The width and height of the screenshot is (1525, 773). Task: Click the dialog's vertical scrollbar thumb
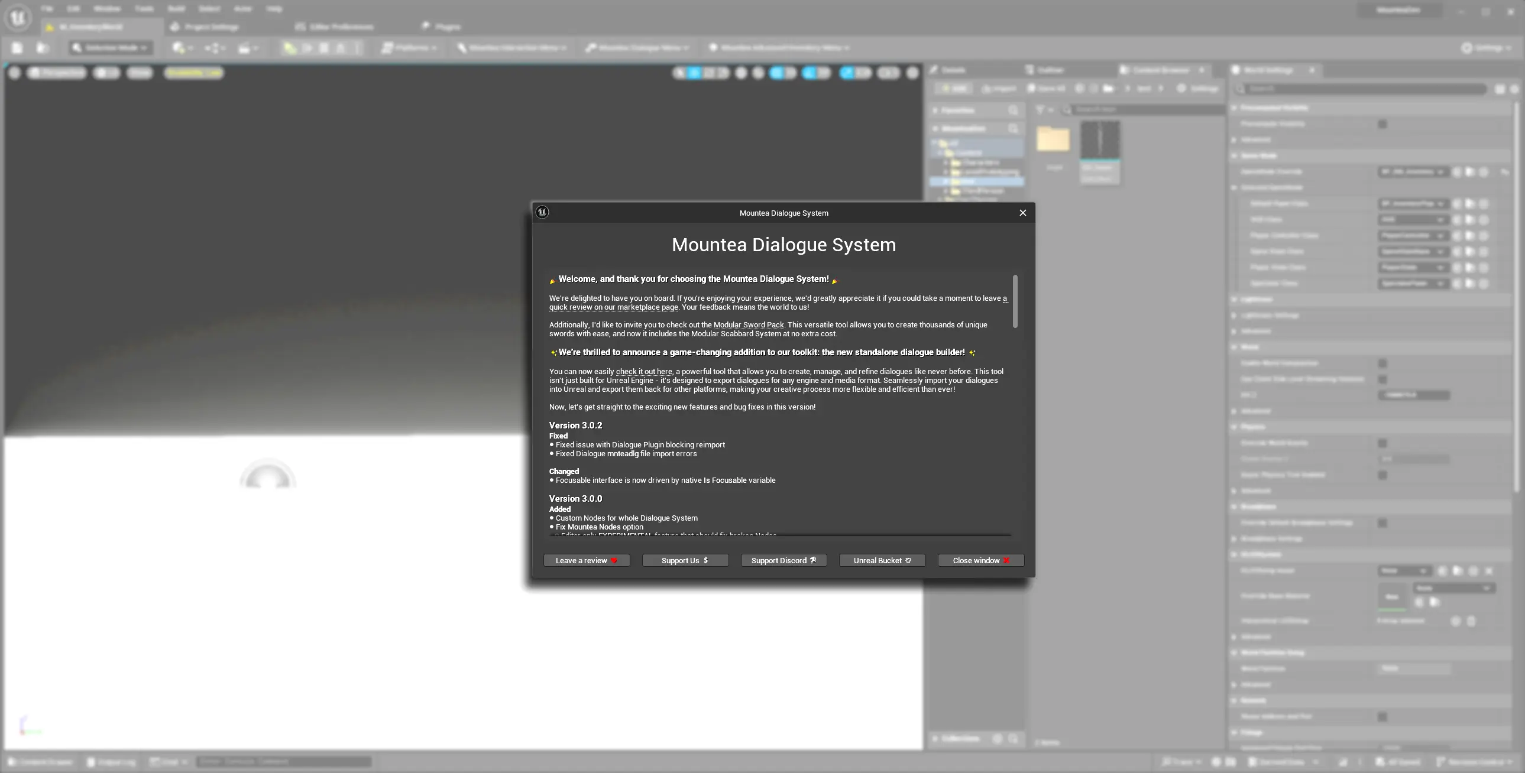coord(1015,301)
